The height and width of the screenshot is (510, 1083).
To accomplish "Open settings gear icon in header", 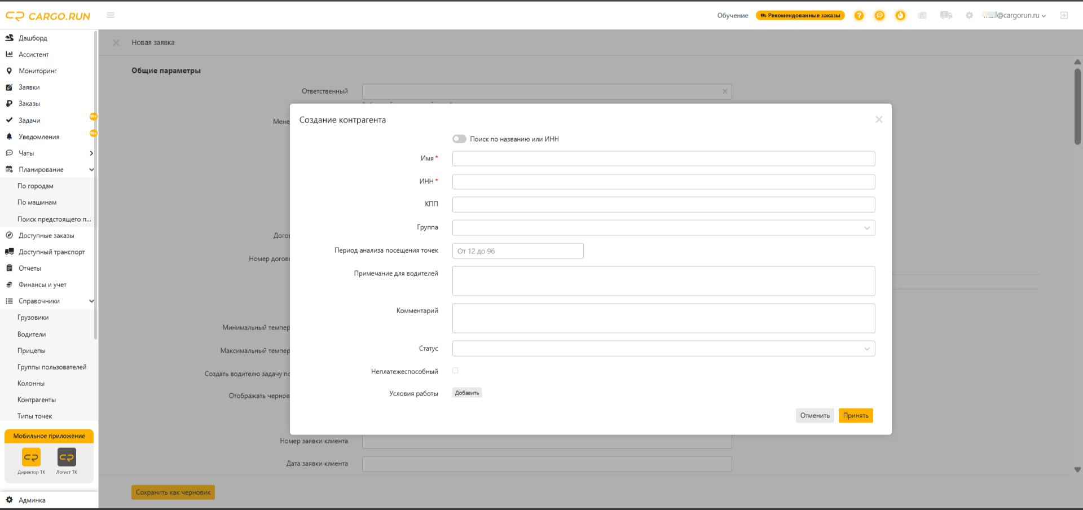I will click(969, 15).
